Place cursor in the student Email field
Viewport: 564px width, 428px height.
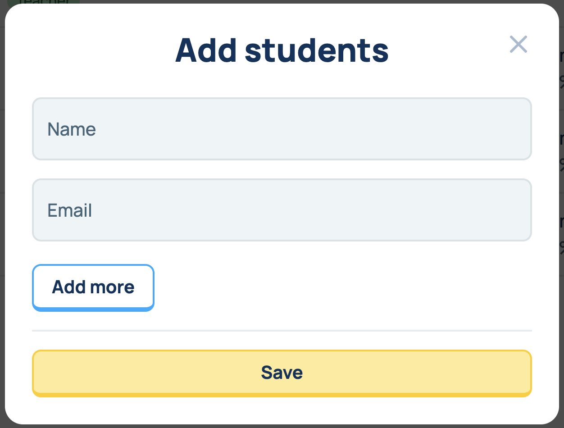tap(282, 210)
